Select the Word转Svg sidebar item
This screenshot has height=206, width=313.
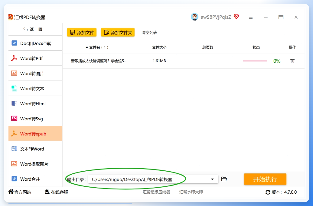point(35,119)
